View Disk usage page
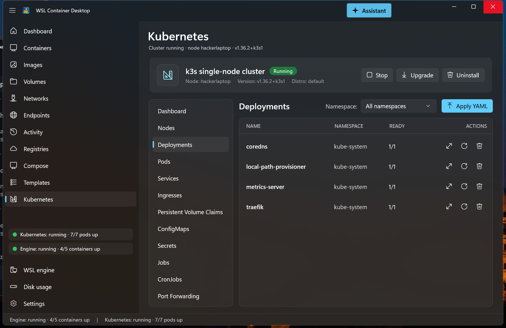Viewport: 506px width, 328px height. tap(71, 287)
